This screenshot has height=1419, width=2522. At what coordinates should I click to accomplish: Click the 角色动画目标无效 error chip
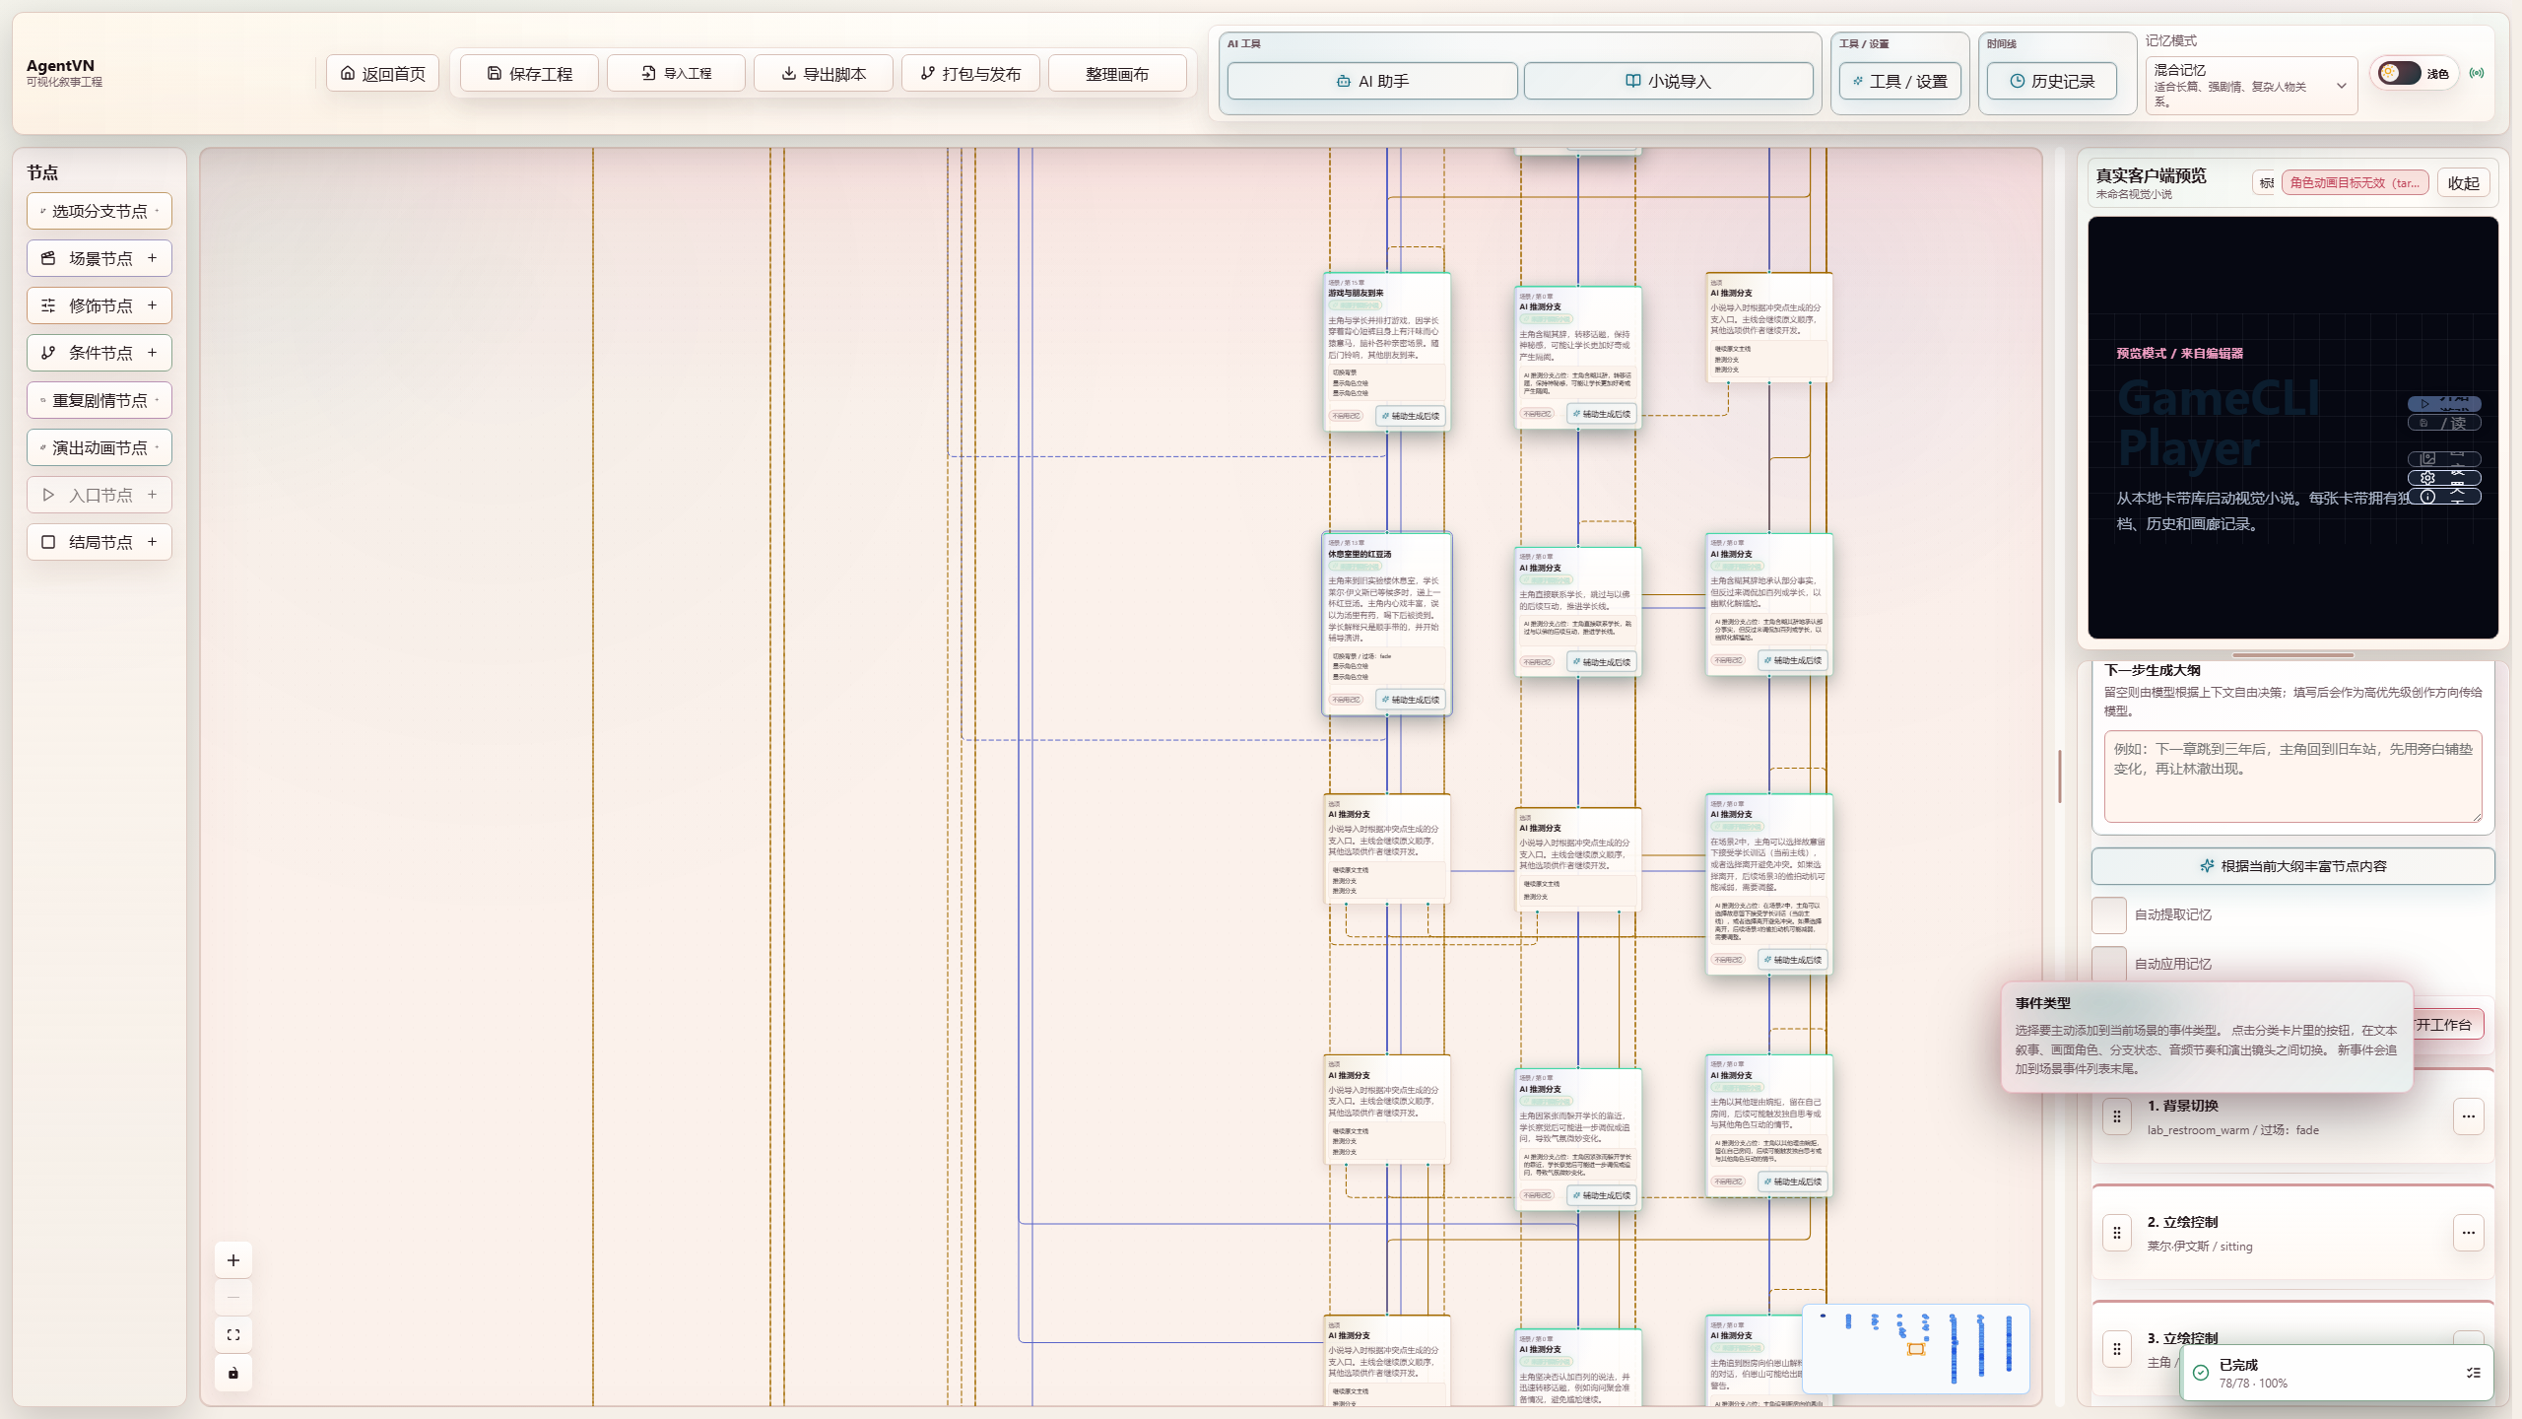click(2356, 183)
